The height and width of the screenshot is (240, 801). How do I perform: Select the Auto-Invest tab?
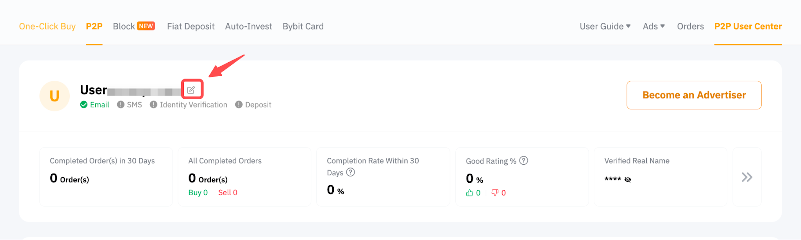[248, 26]
